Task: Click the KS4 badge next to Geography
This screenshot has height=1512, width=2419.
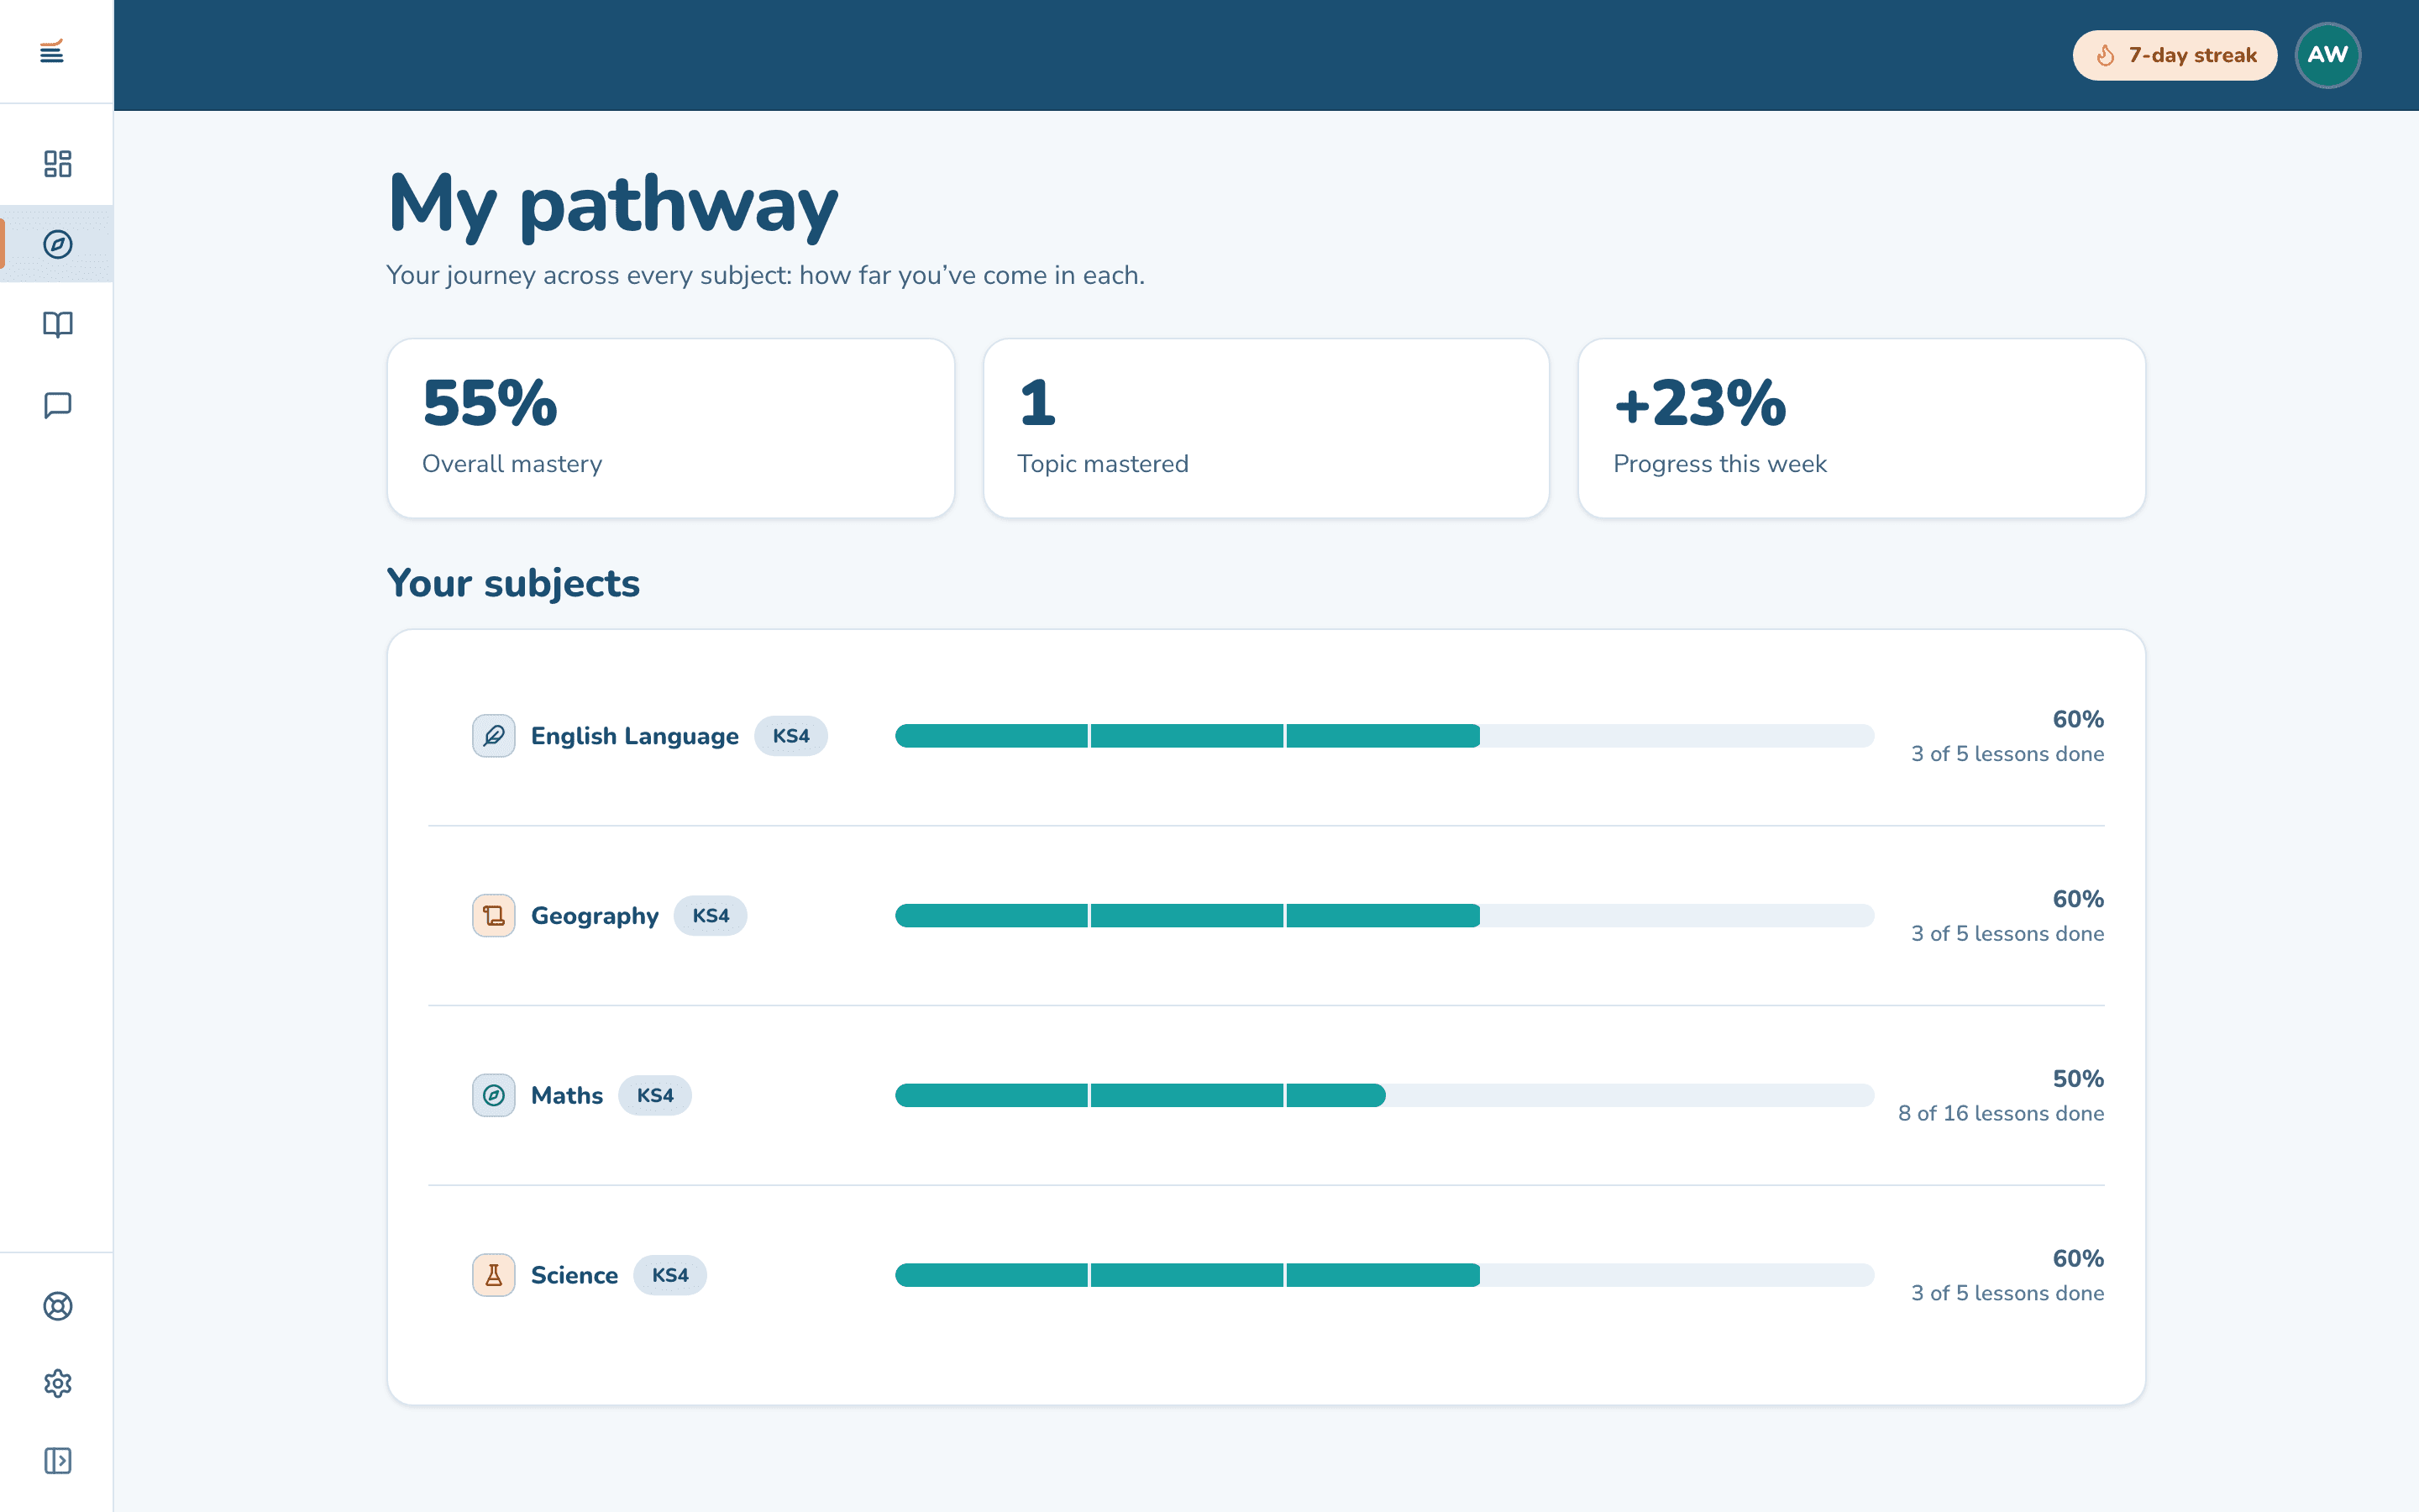Action: 711,916
